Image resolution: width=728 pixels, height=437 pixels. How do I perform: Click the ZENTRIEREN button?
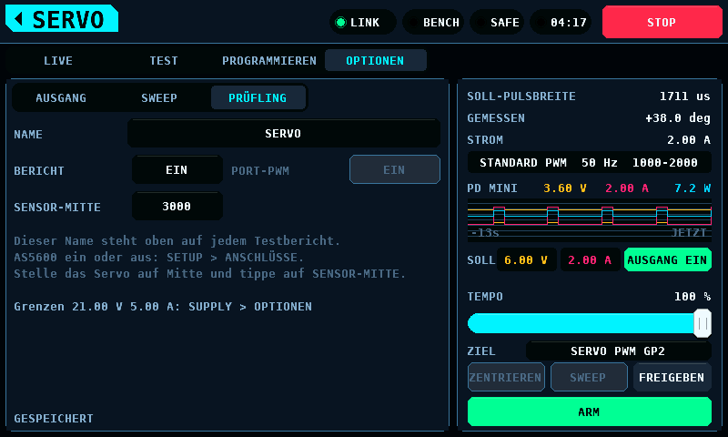[506, 377]
